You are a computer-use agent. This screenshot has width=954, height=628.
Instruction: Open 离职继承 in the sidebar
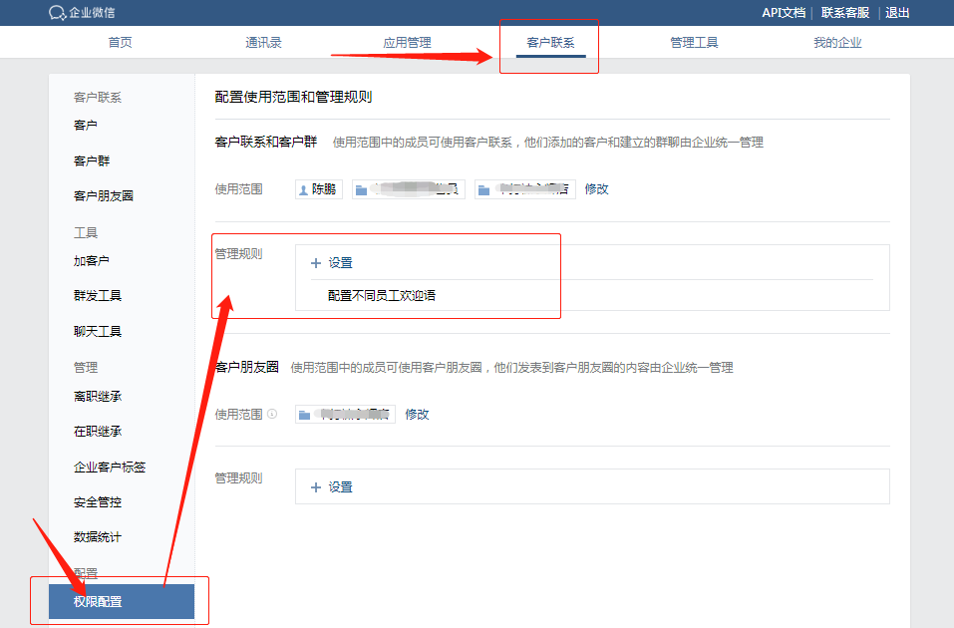click(98, 397)
